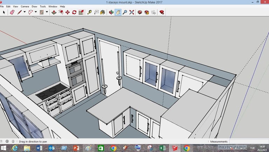Click the geo-location status bar icon
Screen dimensions: 269x152
pos(1,142)
